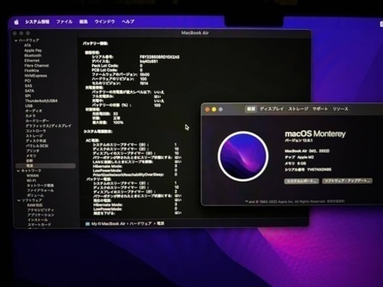The image size is (383, 287).
Task: Select Thunderbolt/USB4 in sidebar
Action: coord(41,101)
